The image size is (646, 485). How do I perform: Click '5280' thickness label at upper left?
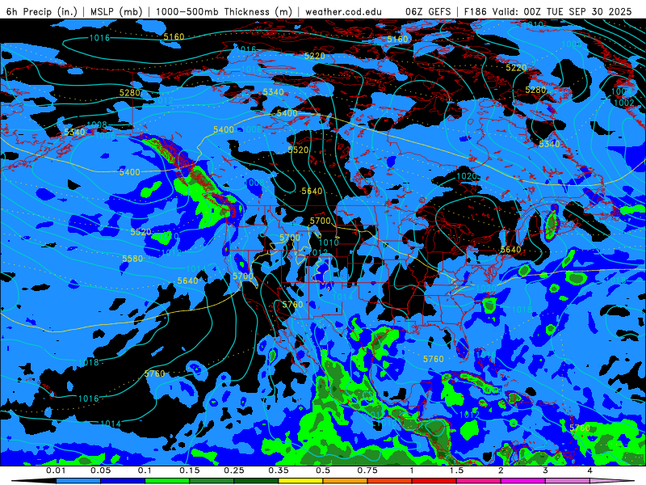click(x=130, y=93)
